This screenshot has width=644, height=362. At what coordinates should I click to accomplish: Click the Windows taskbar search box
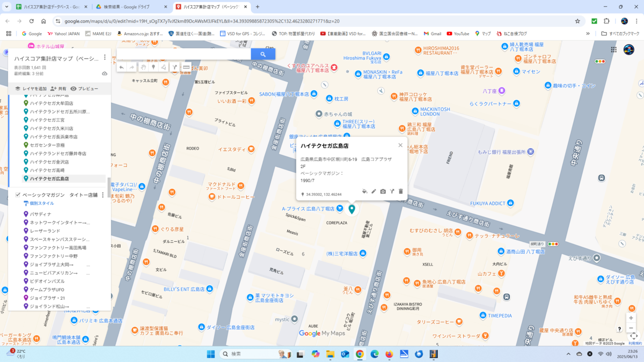pyautogui.click(x=255, y=354)
